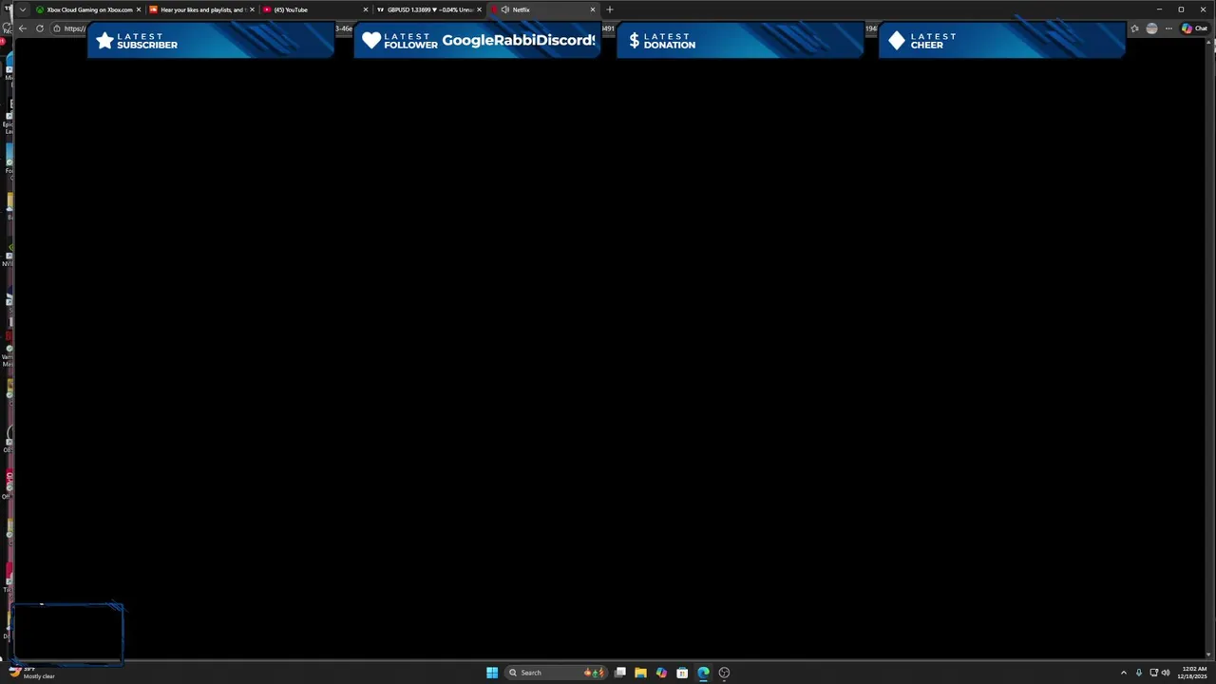Click the Latest Follower overlay banner

point(477,41)
